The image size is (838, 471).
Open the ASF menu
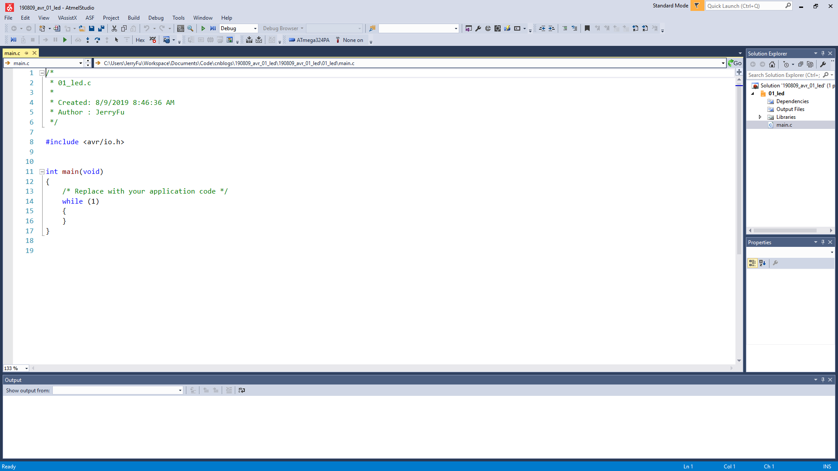[90, 18]
